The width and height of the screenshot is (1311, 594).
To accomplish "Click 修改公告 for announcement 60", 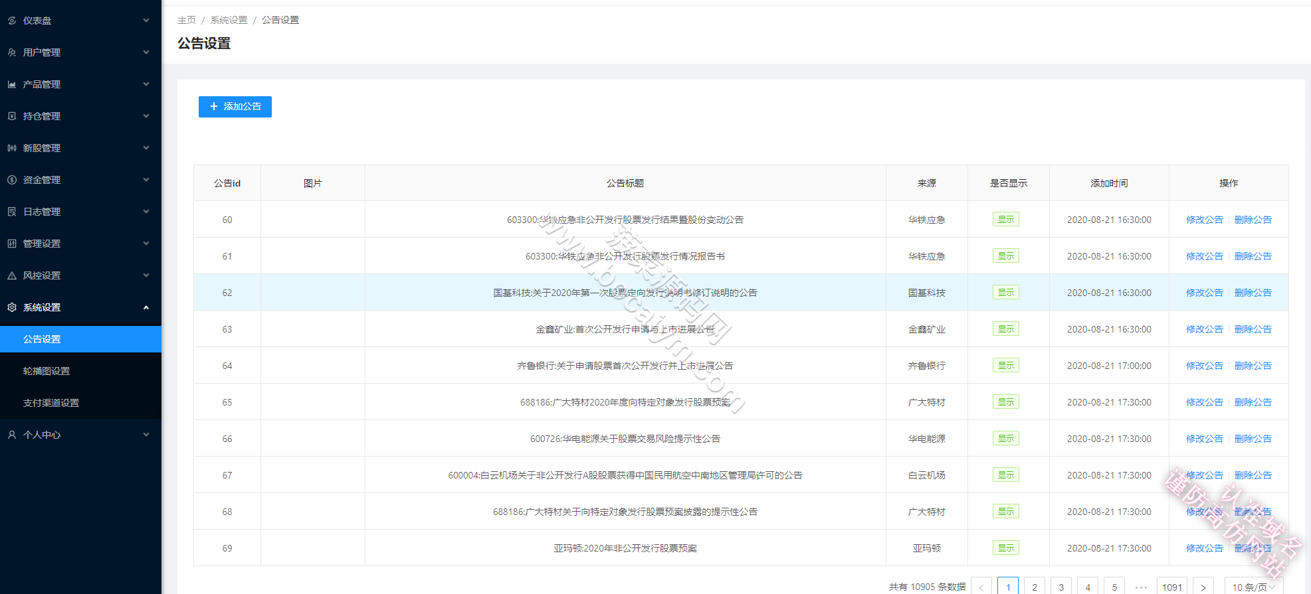I will (x=1205, y=220).
